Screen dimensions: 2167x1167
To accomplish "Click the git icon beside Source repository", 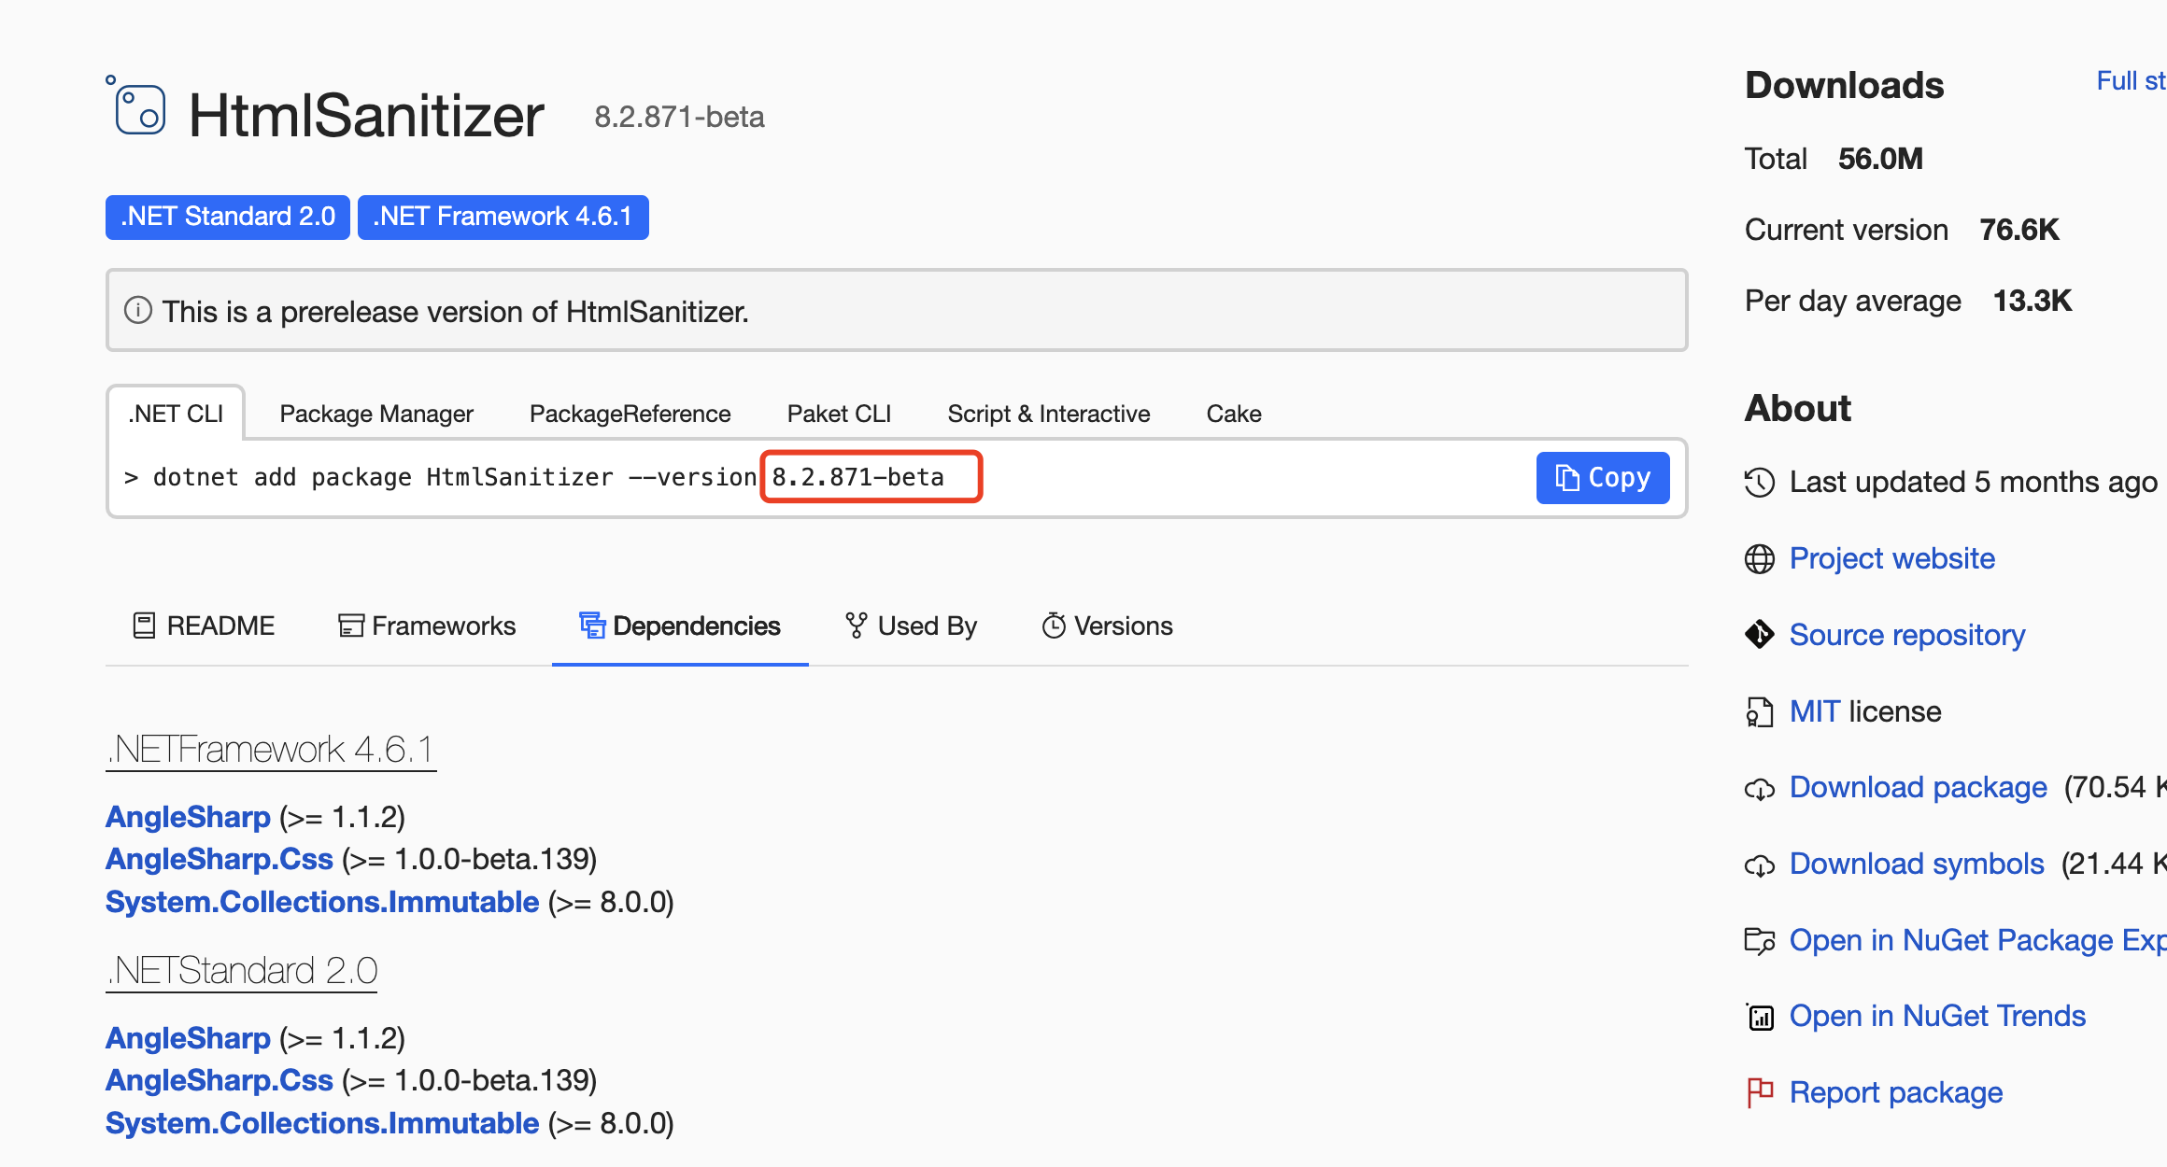I will coord(1759,635).
